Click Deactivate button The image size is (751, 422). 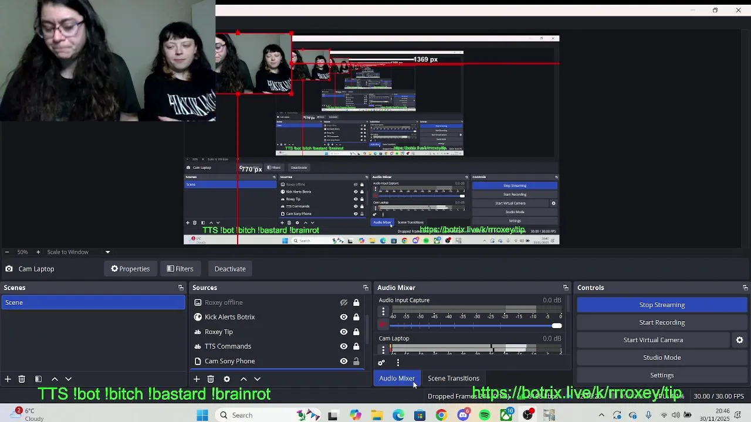click(230, 269)
